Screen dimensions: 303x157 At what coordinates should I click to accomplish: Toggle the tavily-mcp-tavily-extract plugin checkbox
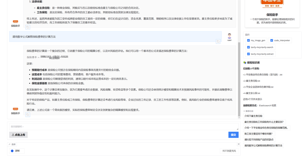248,54
